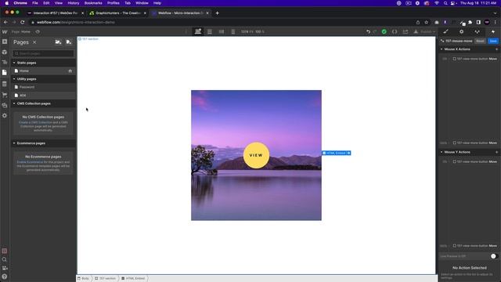501x282 pixels.
Task: Click the yellow VIEW circle button
Action: [x=256, y=155]
